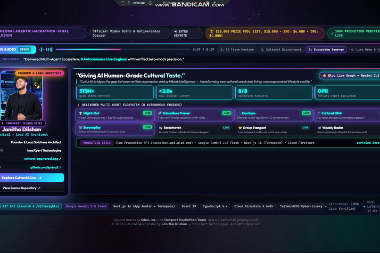Screen dimensions: 380x253
Task: Click the cocktail glass icon on Night-Out card
Action: pos(80,113)
